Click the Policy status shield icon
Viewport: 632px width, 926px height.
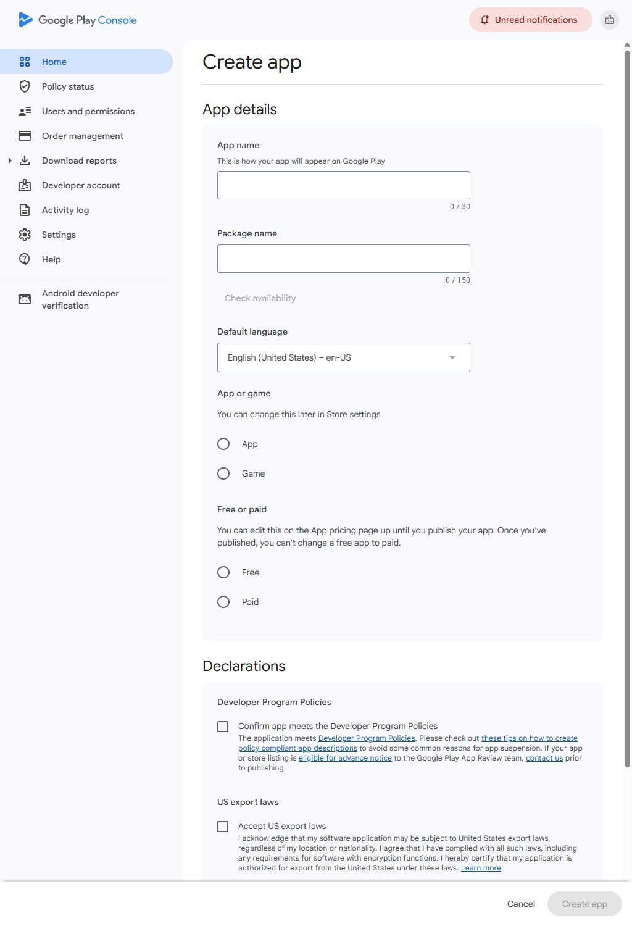pyautogui.click(x=25, y=86)
